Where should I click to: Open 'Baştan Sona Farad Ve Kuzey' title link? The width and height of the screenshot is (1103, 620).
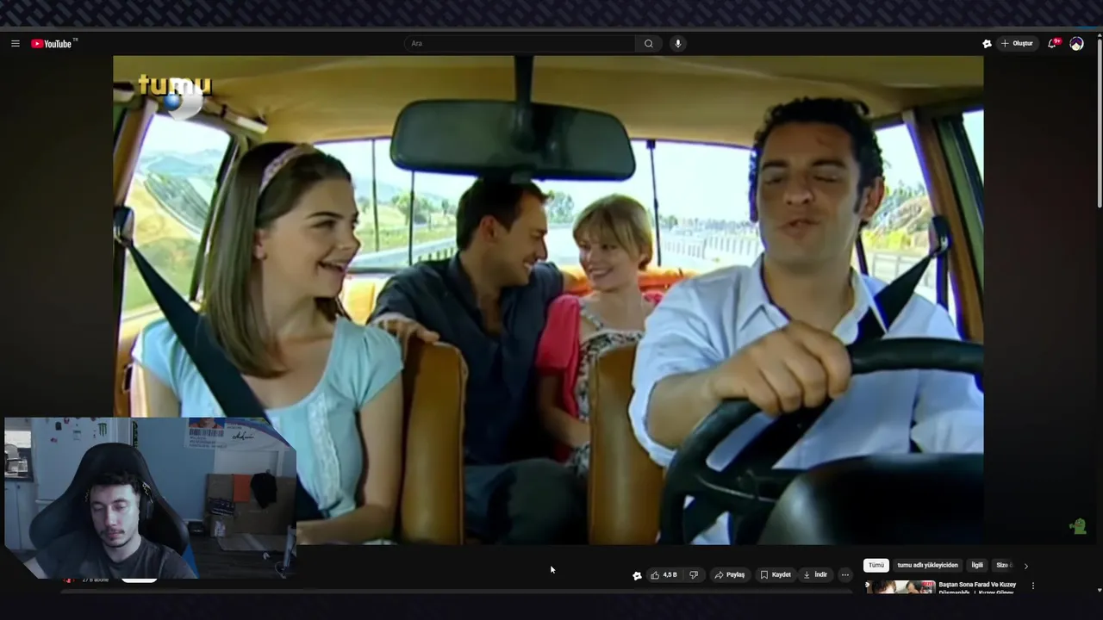pos(977,588)
